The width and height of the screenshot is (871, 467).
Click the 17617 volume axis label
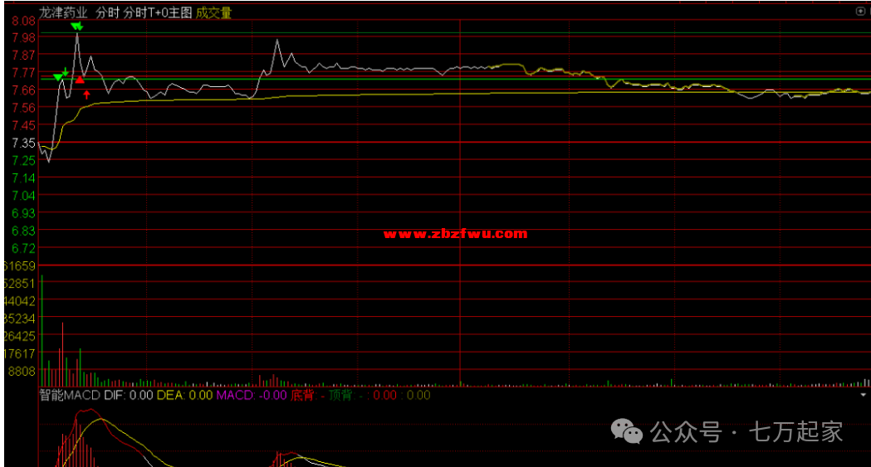point(19,354)
